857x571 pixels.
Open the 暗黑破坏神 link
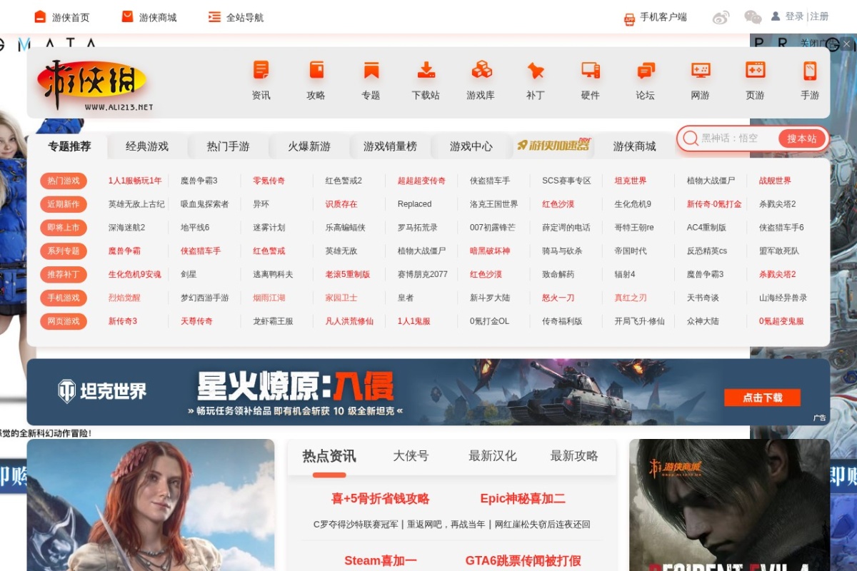(490, 251)
